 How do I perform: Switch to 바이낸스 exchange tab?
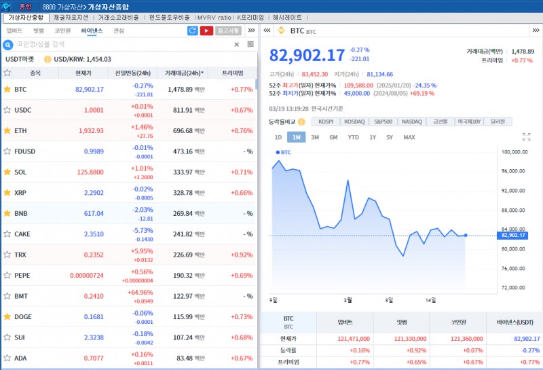click(92, 31)
